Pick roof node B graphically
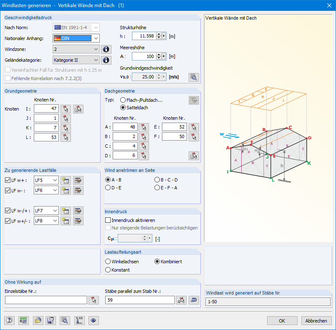 click(144, 137)
